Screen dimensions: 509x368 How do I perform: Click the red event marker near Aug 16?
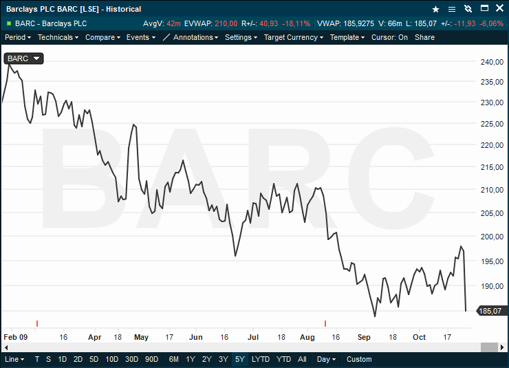[x=325, y=323]
